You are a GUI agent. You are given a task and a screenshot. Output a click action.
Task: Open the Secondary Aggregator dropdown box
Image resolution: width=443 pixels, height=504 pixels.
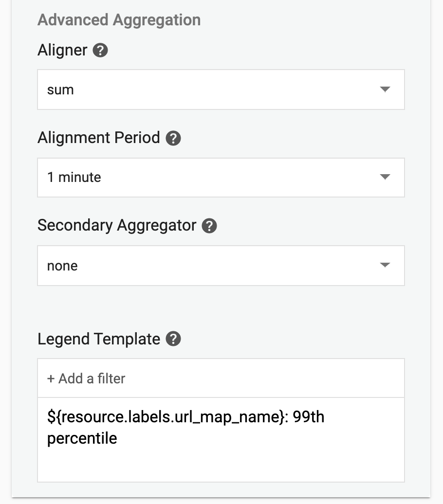point(221,266)
